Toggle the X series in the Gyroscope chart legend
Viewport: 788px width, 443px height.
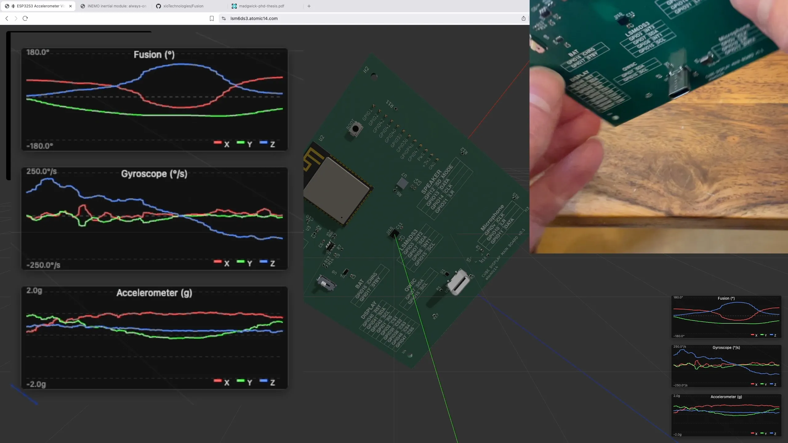[222, 263]
